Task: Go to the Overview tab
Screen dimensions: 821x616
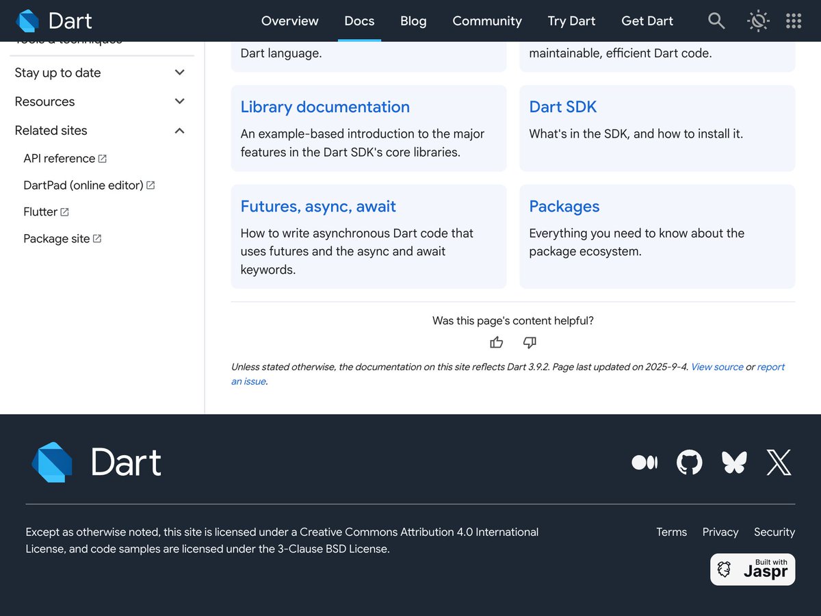Action: 289,21
